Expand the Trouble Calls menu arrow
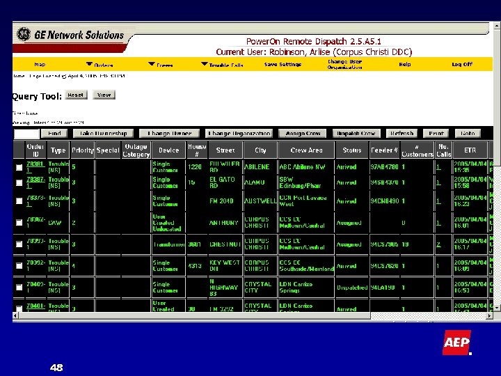The height and width of the screenshot is (376, 501). 205,64
